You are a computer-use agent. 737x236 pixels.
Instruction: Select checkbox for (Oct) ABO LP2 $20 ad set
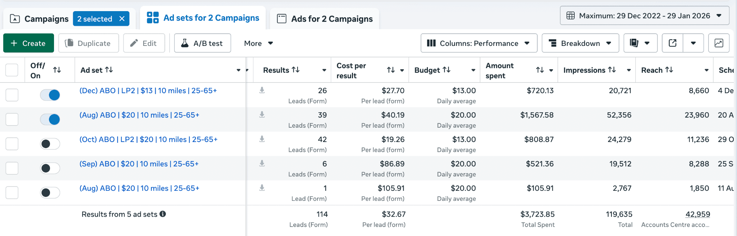[x=12, y=144]
